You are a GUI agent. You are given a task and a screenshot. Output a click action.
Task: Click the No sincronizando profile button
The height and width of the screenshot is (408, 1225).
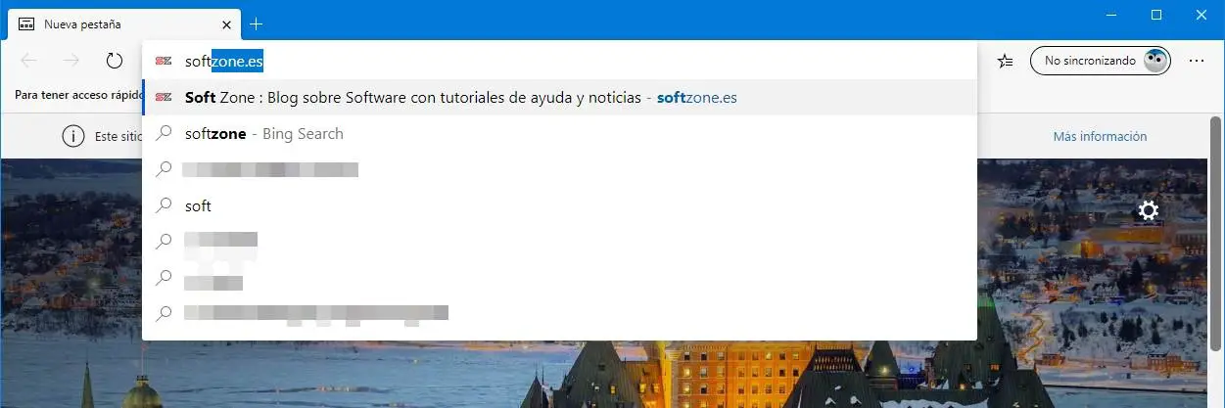(x=1102, y=61)
